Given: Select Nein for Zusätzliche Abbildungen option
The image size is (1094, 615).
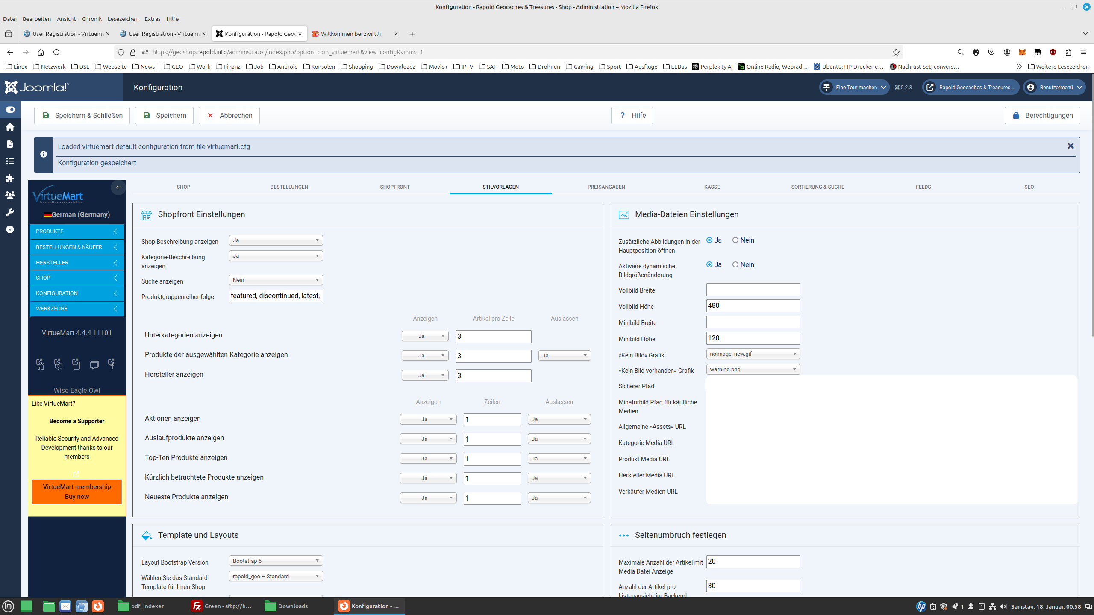Looking at the screenshot, I should tap(735, 240).
